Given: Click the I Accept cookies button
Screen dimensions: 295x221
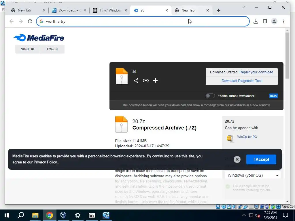Looking at the screenshot, I should point(261,159).
